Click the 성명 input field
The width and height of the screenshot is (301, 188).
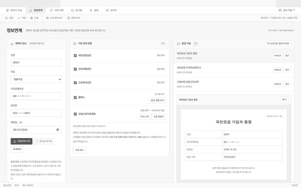pyautogui.click(x=36, y=62)
